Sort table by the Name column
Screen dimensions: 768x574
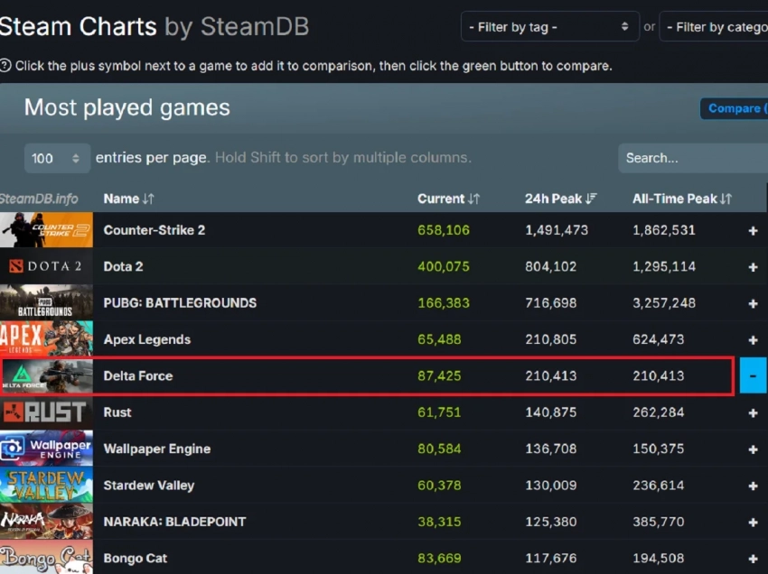(128, 199)
